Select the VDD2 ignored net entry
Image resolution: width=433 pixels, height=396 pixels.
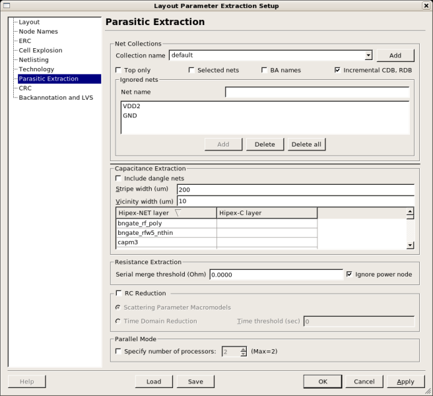tap(132, 106)
